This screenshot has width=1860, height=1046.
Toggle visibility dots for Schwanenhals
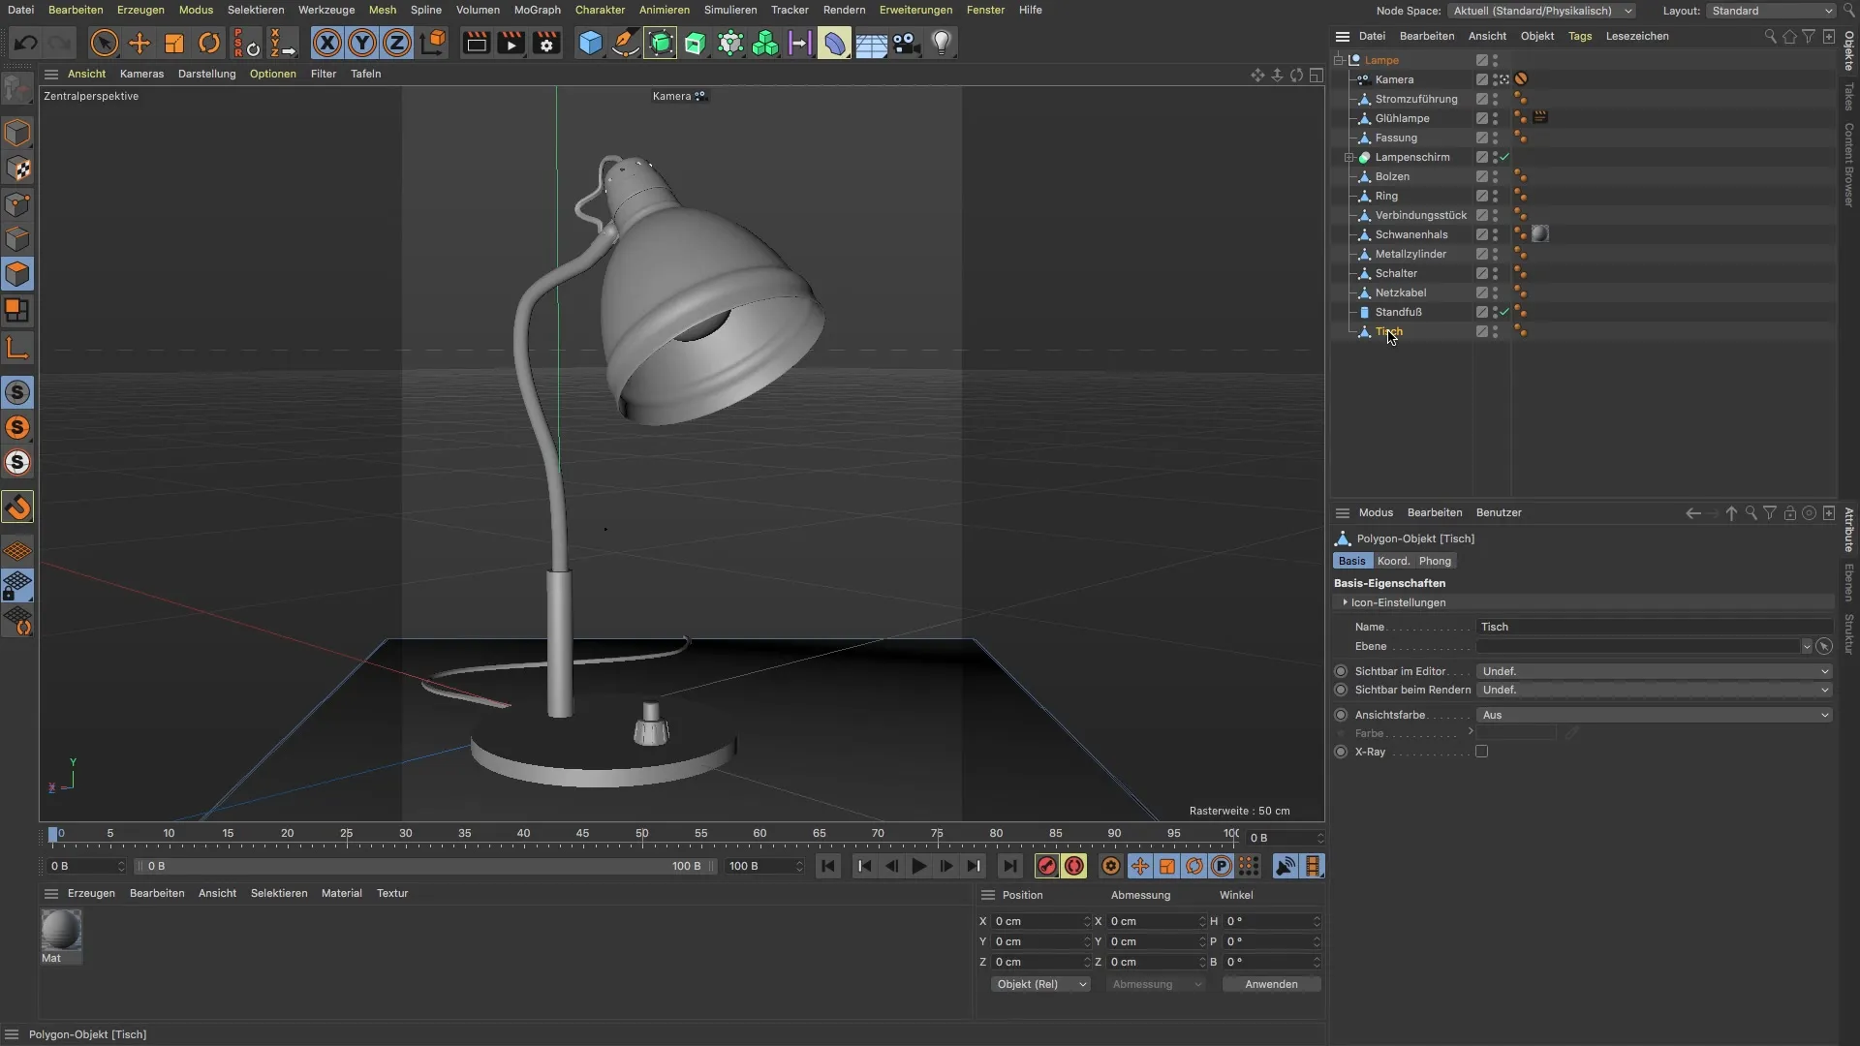1495,234
